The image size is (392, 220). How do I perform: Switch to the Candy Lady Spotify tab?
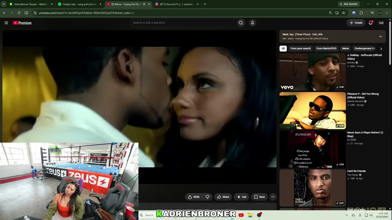coord(80,4)
